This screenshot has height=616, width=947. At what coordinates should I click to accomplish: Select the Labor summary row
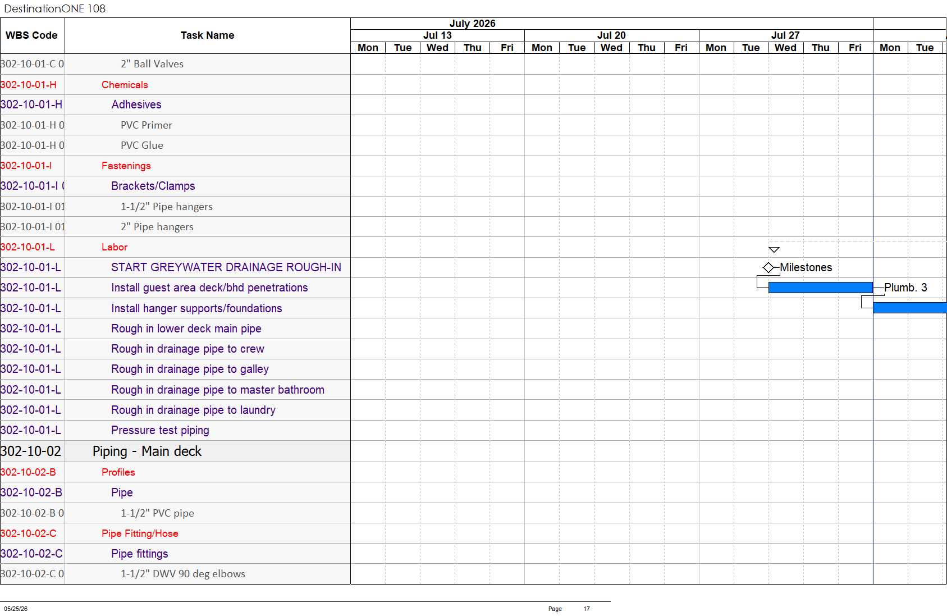175,247
